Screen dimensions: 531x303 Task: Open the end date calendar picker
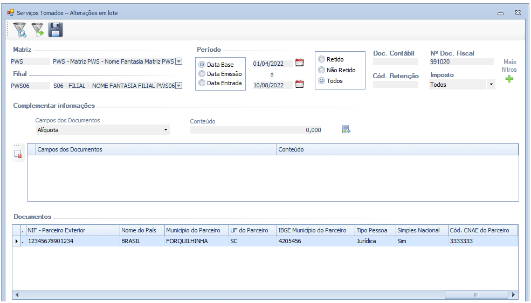(x=300, y=84)
